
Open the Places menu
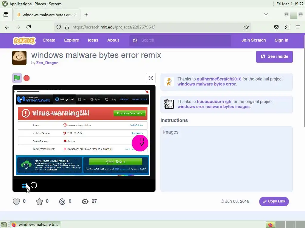click(40, 4)
